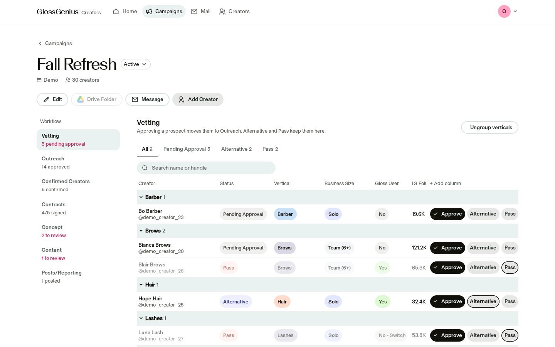Click Hope Hair's green Yes badge
555x347 pixels.
(383, 302)
